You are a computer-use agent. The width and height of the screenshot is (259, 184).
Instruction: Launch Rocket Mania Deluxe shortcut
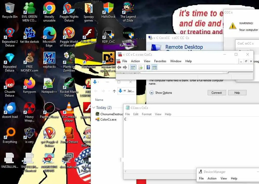(69, 87)
